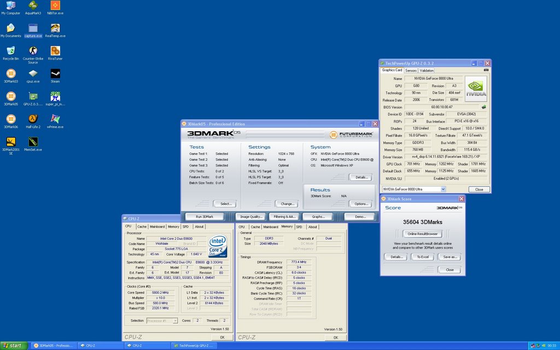Click the NVIDIA logo in GPU-Z

(476, 89)
